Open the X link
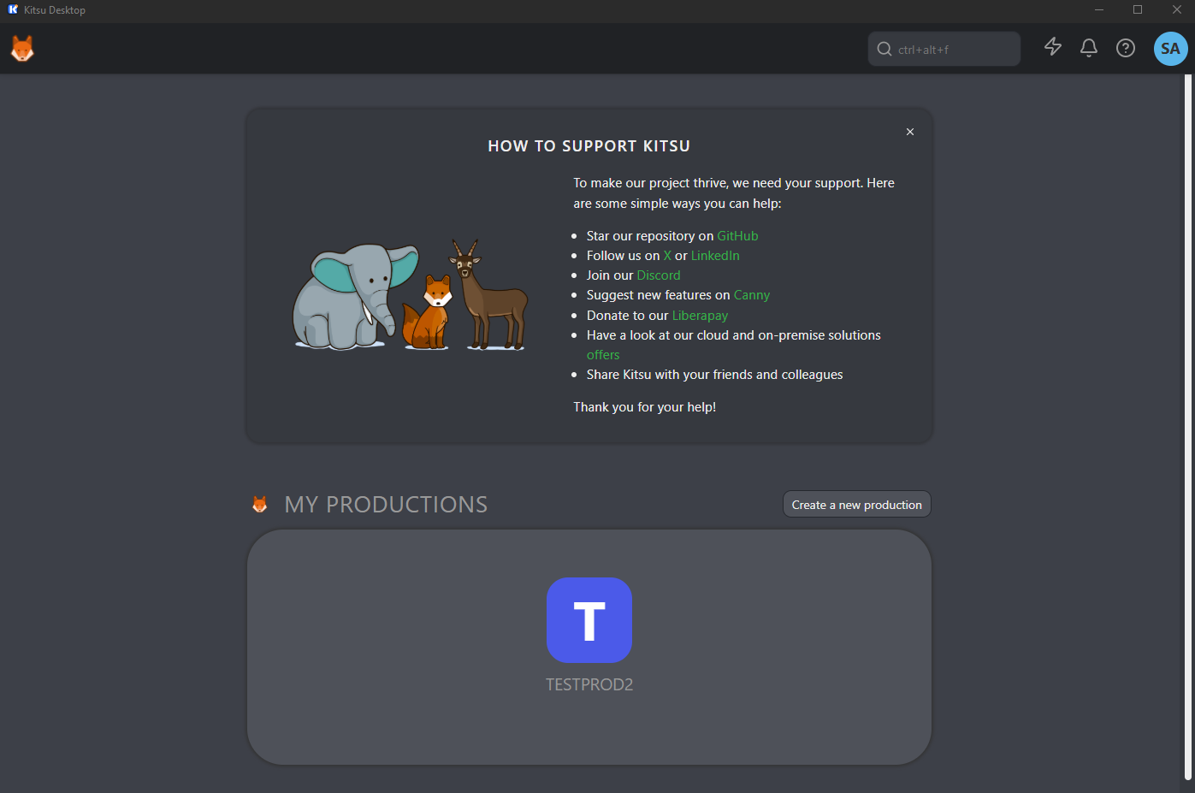The image size is (1195, 793). (x=667, y=256)
